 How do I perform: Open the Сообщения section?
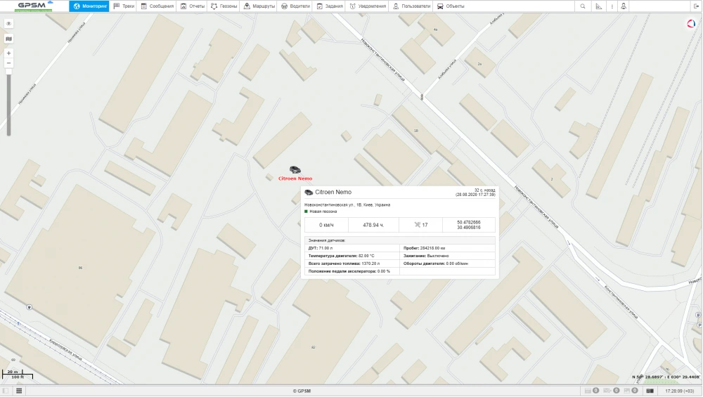157,6
